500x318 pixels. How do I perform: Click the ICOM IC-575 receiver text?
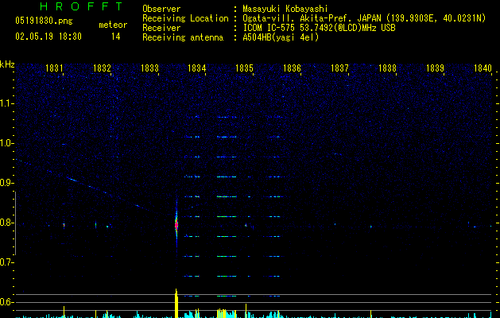tap(319, 28)
